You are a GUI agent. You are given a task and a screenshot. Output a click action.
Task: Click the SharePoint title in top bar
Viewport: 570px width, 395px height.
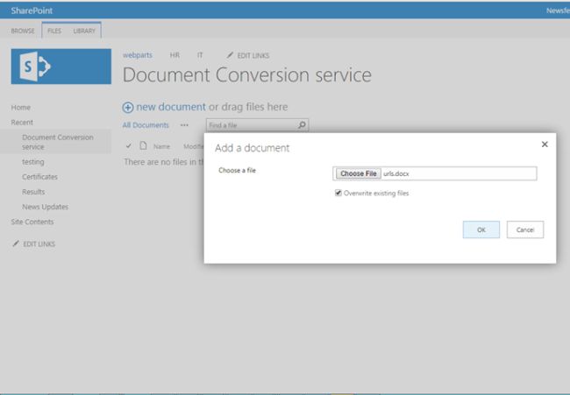point(32,11)
